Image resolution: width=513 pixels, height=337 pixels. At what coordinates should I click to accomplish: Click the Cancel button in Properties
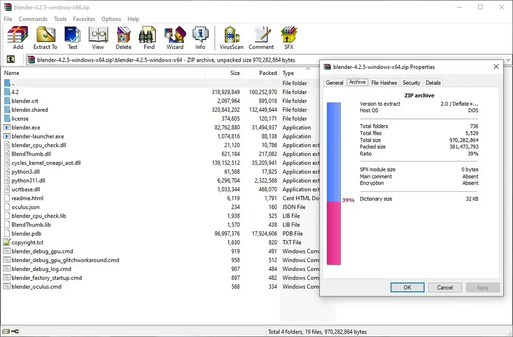point(445,287)
